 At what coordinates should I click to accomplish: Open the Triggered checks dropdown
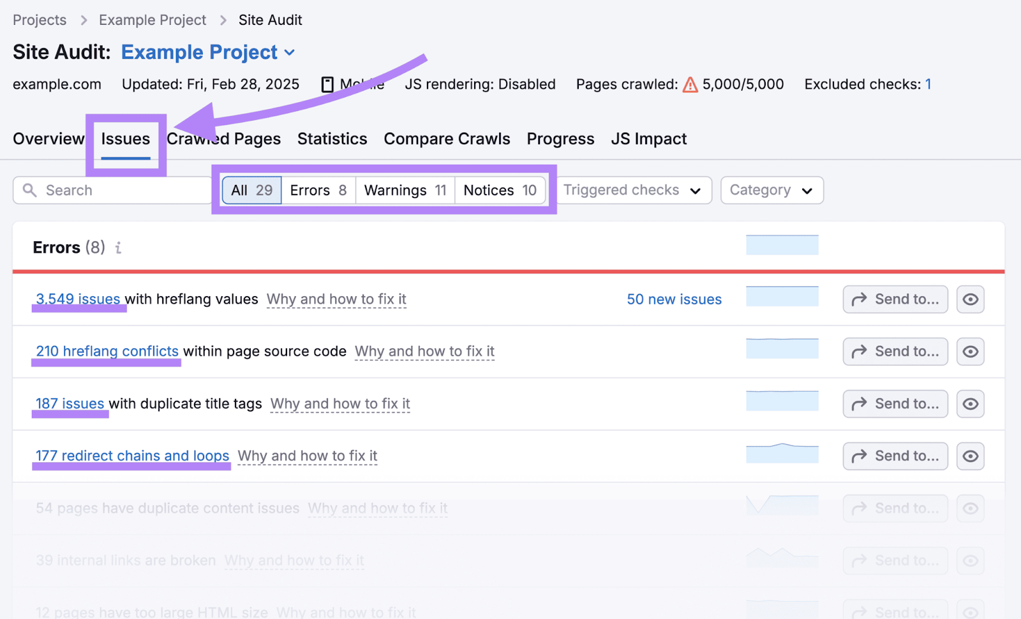click(634, 190)
